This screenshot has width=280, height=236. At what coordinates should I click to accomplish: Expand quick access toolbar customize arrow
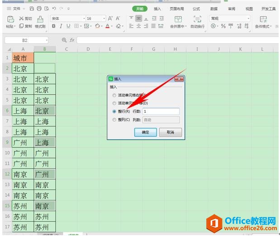click(68, 9)
